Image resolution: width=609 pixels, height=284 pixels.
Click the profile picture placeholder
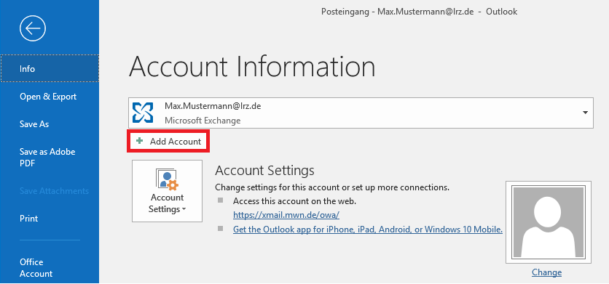point(549,222)
